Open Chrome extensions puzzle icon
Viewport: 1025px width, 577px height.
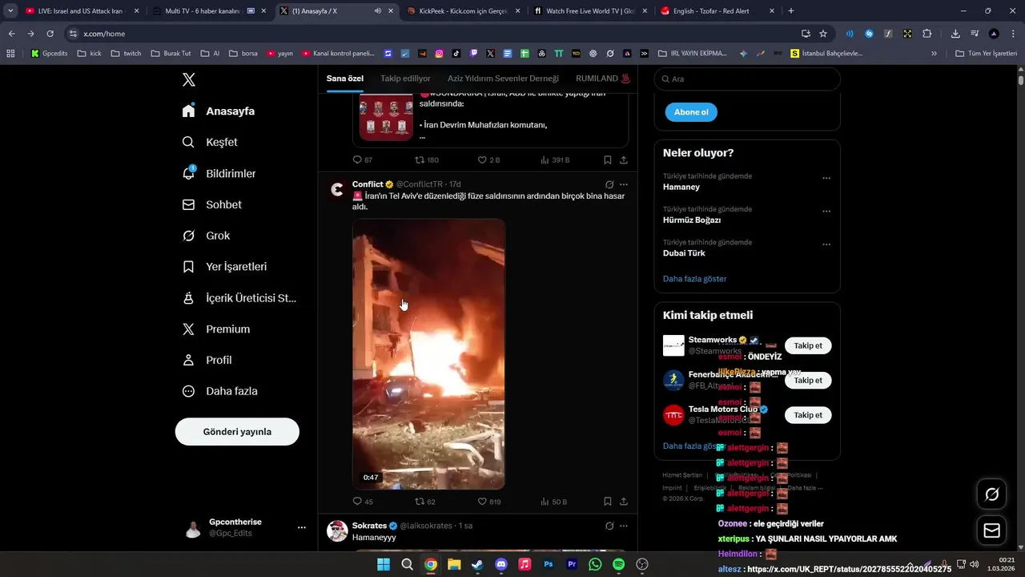click(x=927, y=34)
